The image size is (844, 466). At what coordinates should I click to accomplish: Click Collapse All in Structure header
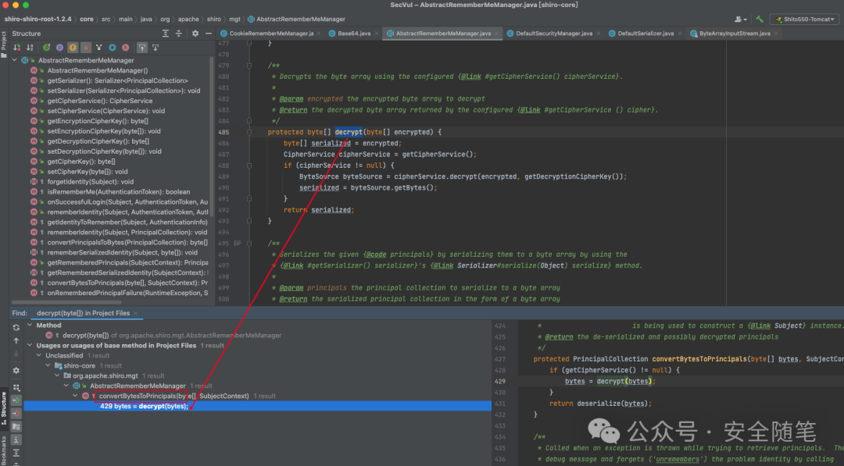[x=179, y=34]
